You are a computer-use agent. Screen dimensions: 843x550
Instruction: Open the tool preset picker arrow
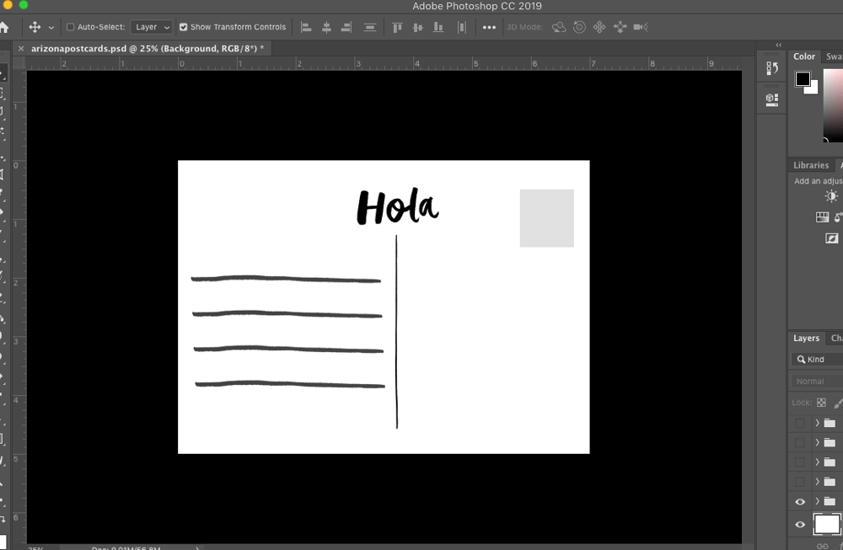pyautogui.click(x=51, y=28)
